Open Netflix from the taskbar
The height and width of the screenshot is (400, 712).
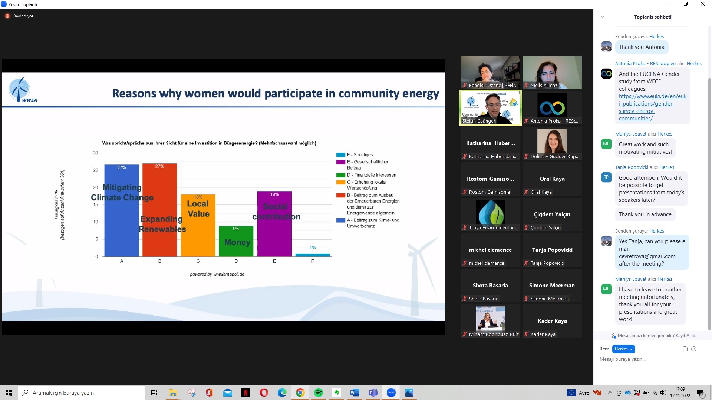(x=246, y=393)
